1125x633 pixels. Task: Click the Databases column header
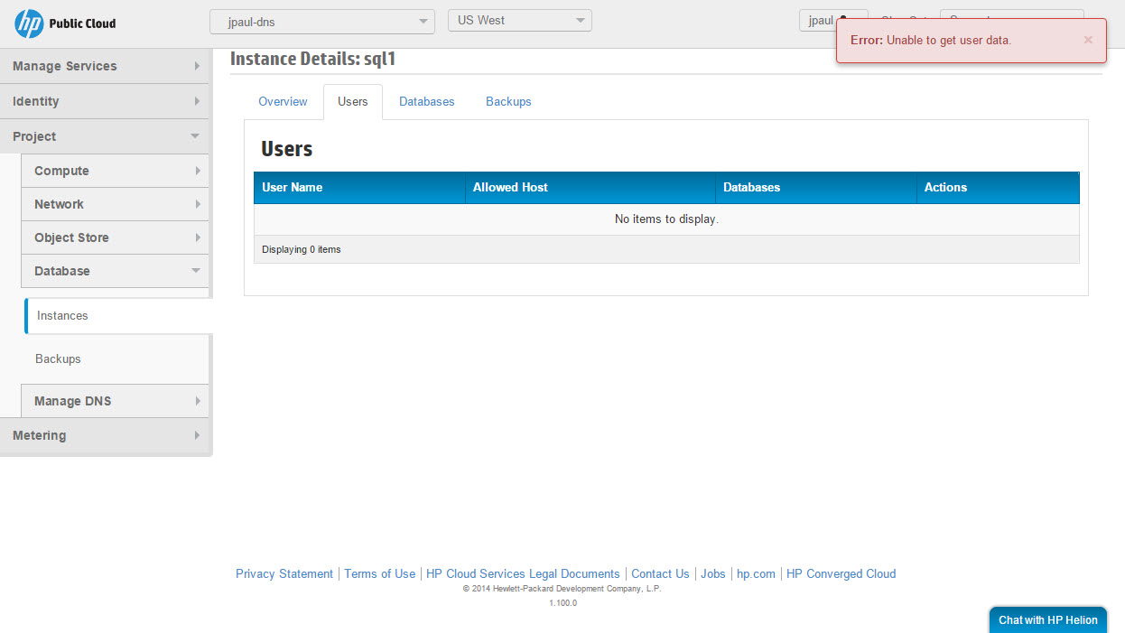[816, 188]
